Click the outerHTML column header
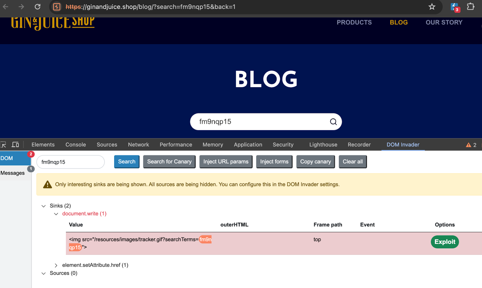The image size is (482, 288). tap(234, 225)
